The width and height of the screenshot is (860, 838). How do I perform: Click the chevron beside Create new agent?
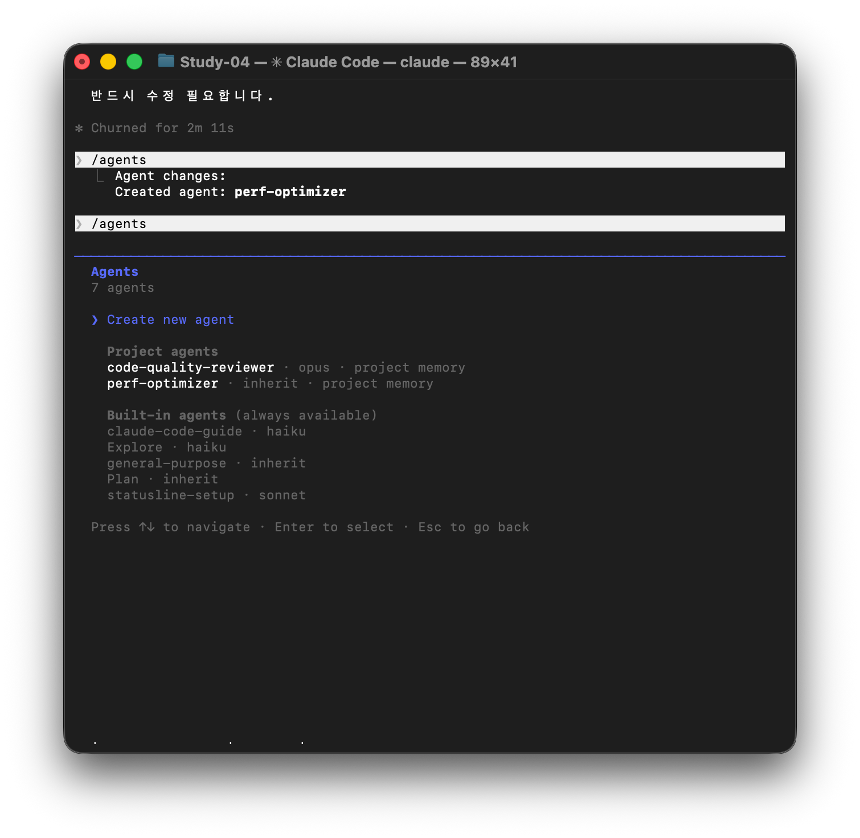pos(95,320)
